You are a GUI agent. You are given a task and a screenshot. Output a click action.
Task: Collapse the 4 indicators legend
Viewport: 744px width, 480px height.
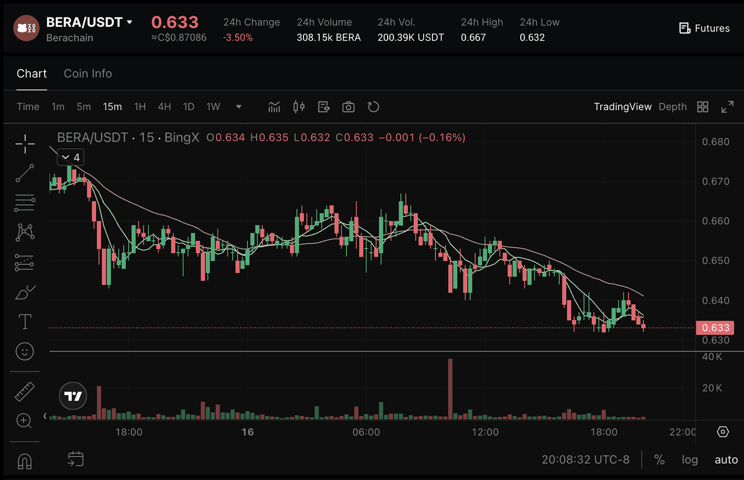[x=66, y=158]
